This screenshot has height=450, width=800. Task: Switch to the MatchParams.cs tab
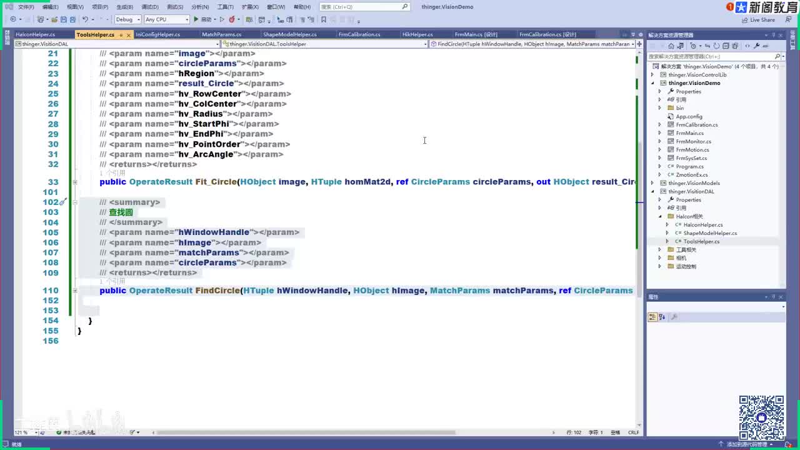coord(221,35)
